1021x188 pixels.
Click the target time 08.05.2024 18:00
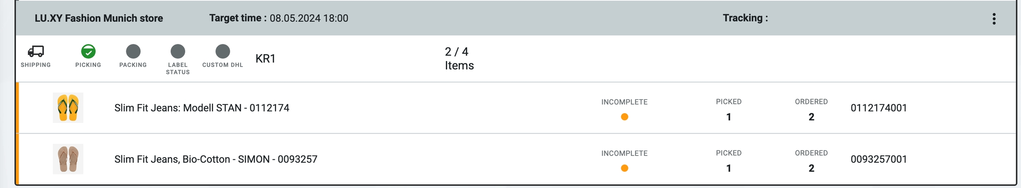(309, 19)
